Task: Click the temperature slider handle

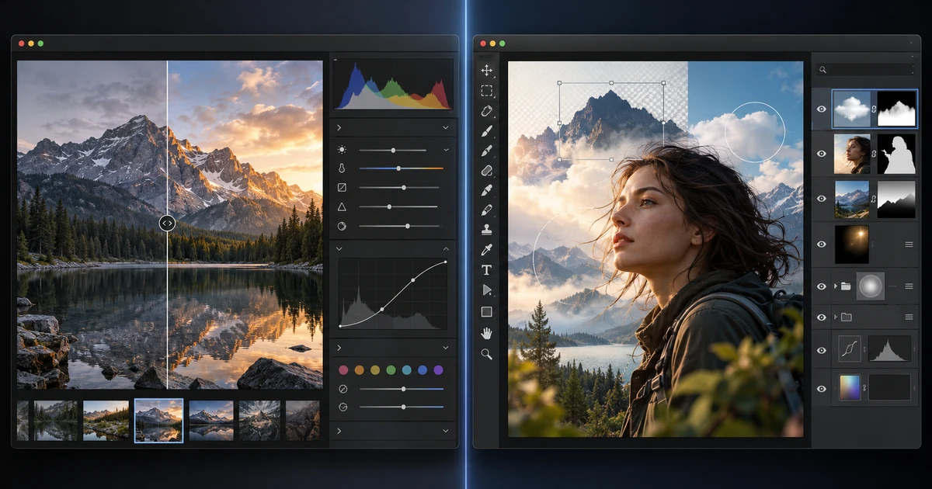Action: coord(398,168)
